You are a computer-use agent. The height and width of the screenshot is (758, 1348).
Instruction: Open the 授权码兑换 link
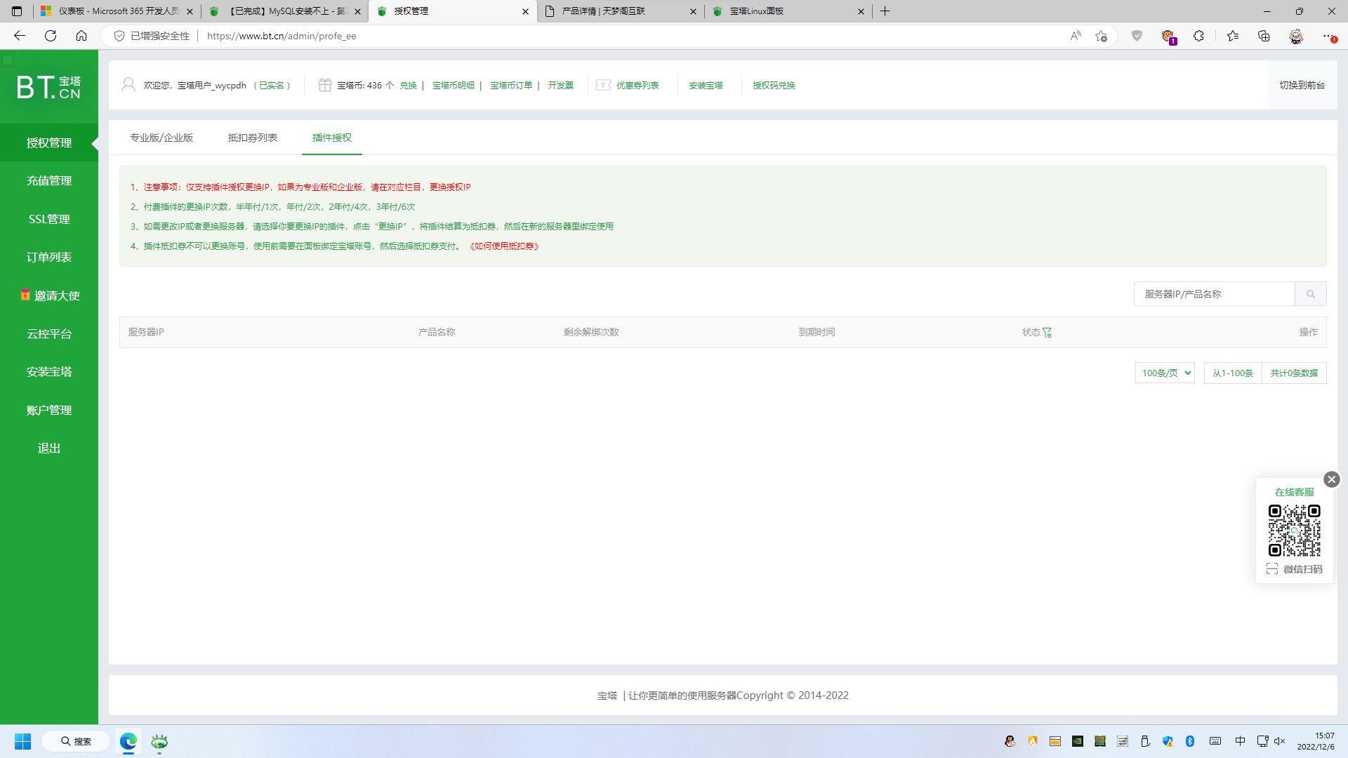pos(774,85)
